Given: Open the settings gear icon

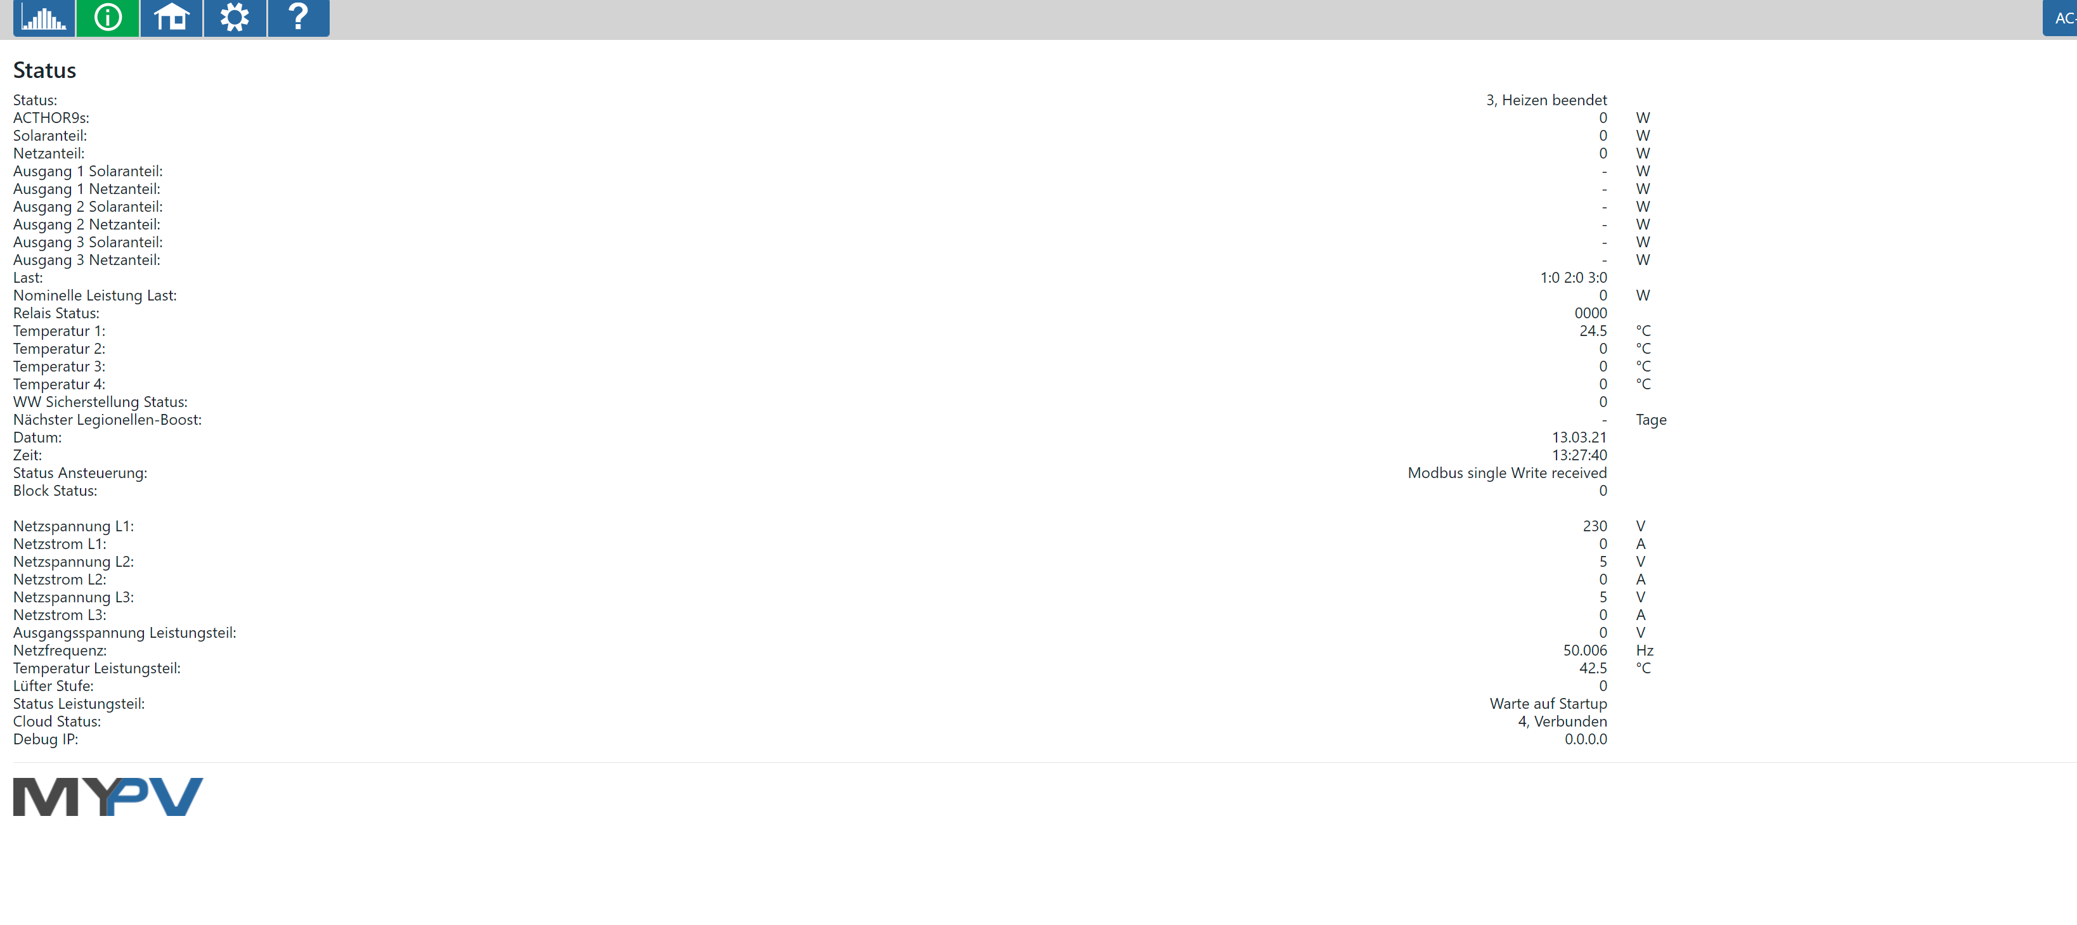Looking at the screenshot, I should [235, 18].
